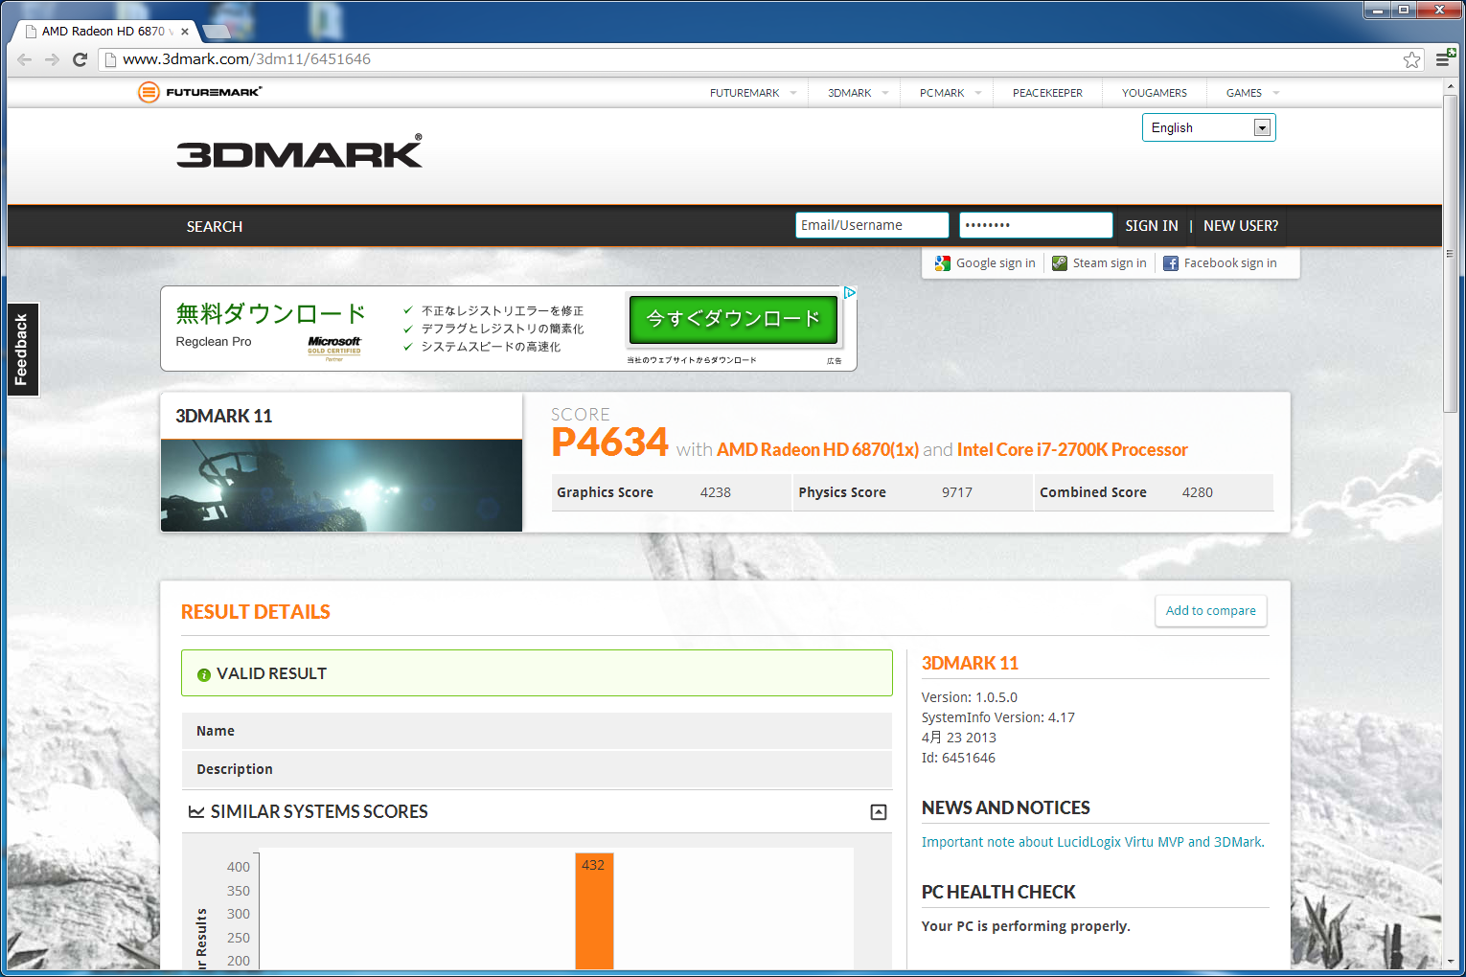Click the SystemInfo Version: 4.17 text

coord(998,717)
